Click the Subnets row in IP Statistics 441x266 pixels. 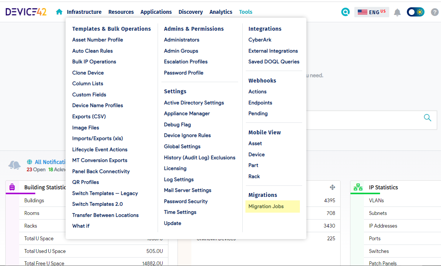(x=378, y=213)
